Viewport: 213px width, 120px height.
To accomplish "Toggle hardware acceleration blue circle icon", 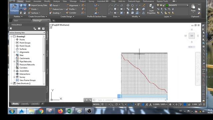I will tap(185, 104).
